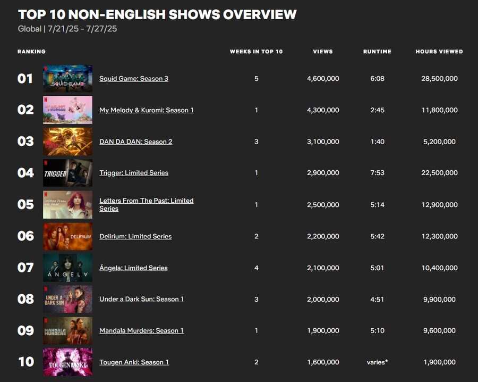The width and height of the screenshot is (478, 382).
Task: Click the rank number 01
Action: coord(25,79)
